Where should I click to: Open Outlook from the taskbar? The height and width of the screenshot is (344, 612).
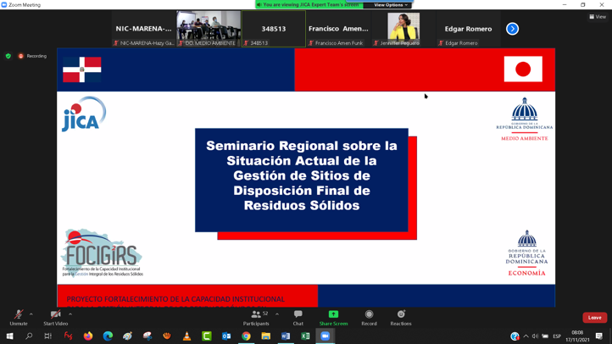(226, 336)
